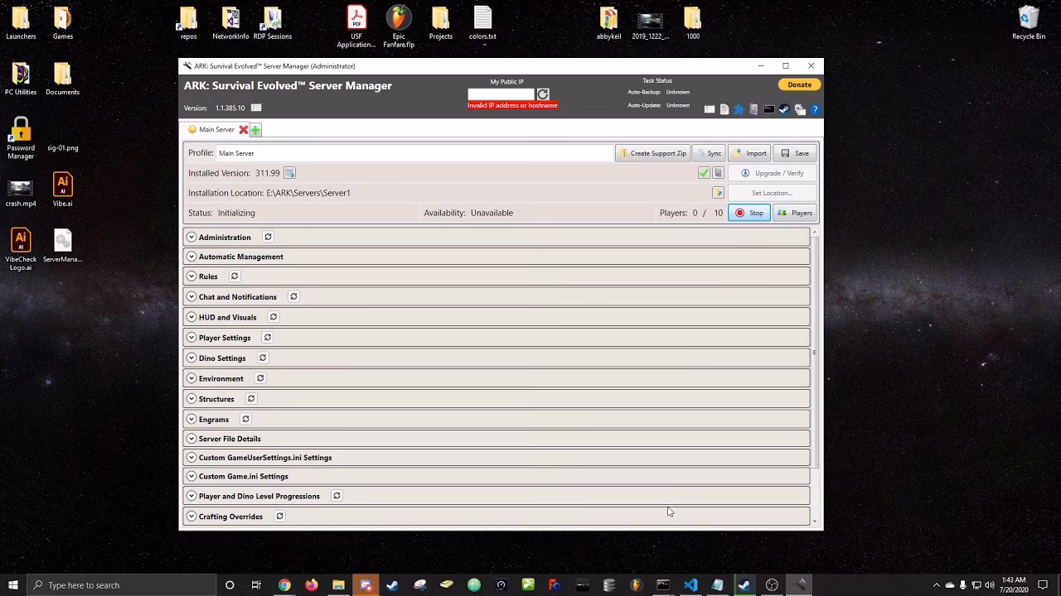Click the Set Location button
Viewport: 1061px width, 596px height.
pos(773,193)
